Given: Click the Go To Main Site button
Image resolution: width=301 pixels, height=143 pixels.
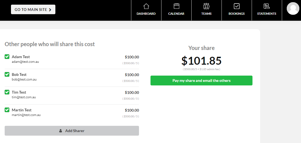Looking at the screenshot, I should point(33,10).
